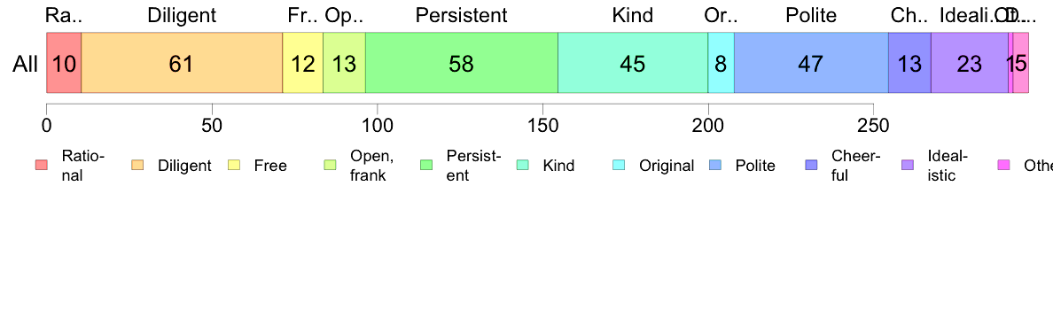
Task: Click the yellow Free legend swatch
Action: 234,166
